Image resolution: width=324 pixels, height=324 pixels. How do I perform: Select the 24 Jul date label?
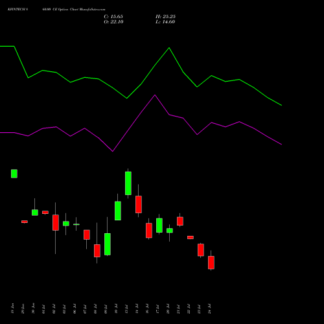tap(209, 309)
